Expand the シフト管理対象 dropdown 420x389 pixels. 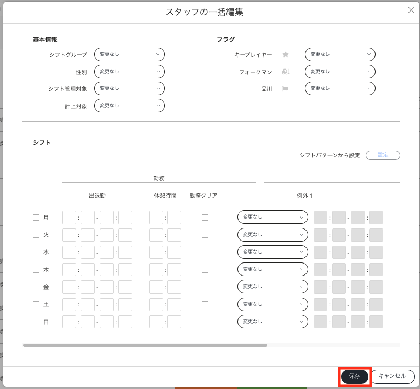129,88
